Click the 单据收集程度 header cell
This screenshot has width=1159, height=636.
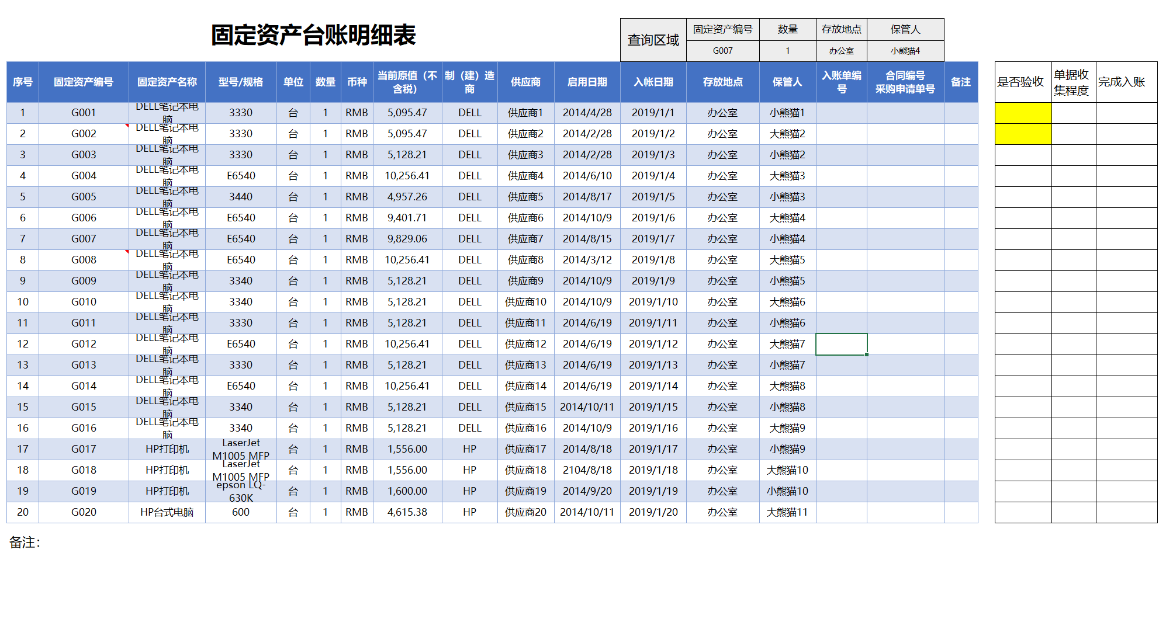pyautogui.click(x=1074, y=82)
